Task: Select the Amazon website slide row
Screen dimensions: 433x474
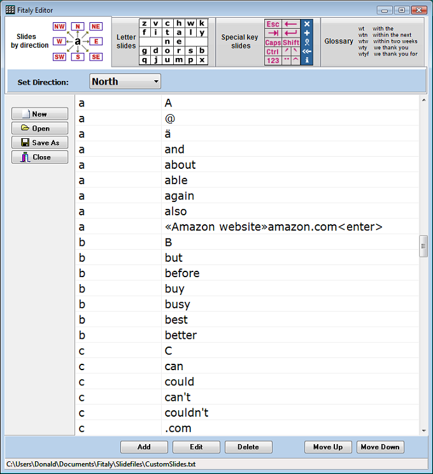Action: click(x=273, y=227)
